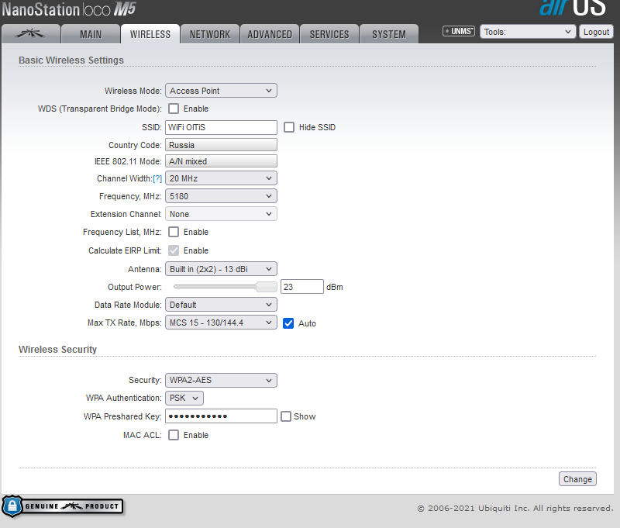620x528 pixels.
Task: Click the NanoStation loco M5 title
Action: (69, 9)
